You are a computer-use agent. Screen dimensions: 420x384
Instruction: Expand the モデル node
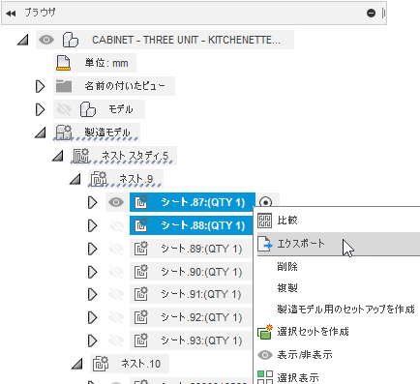[40, 109]
